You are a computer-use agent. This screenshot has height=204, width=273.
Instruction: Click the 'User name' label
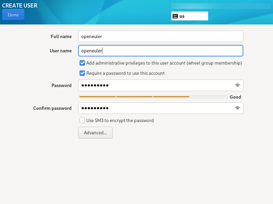click(61, 51)
